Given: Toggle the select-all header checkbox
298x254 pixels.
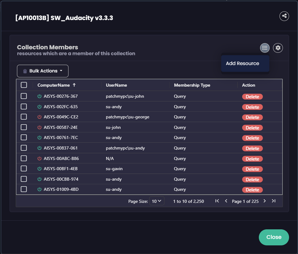Looking at the screenshot, I should coord(24,85).
